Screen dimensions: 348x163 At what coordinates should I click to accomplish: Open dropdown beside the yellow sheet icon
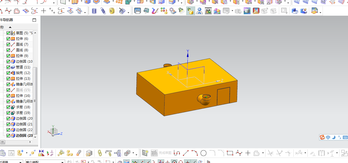[320, 12]
